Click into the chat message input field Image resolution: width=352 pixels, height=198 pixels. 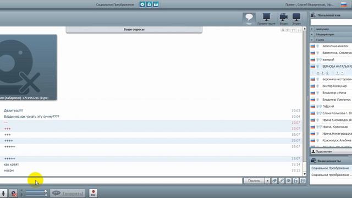pos(121,181)
